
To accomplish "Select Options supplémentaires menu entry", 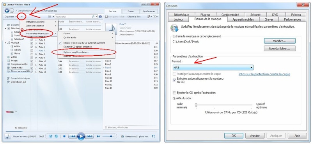I will click(76, 52).
